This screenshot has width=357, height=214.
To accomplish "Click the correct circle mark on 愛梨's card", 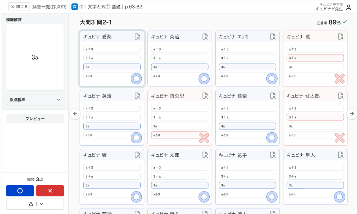I will point(136,79).
